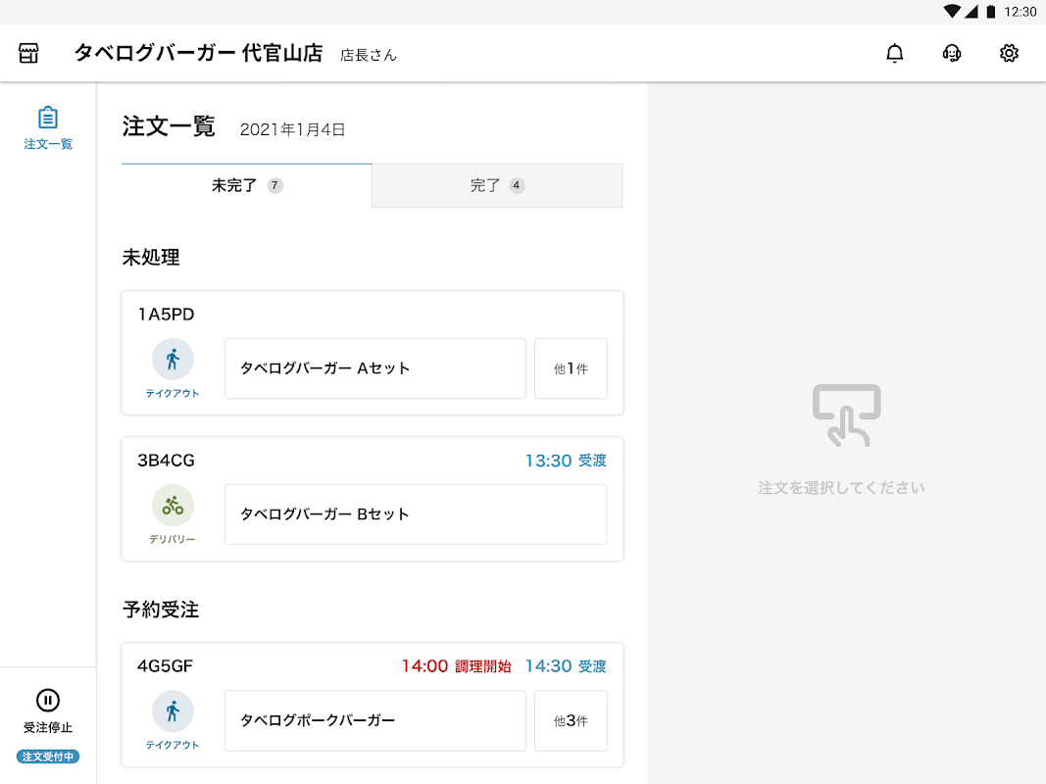
Task: Expand 他1件 on order 1A5PD
Action: pos(571,368)
